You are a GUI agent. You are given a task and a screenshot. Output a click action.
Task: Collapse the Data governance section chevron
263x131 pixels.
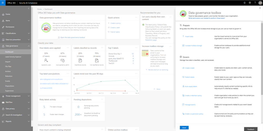coord(29,46)
